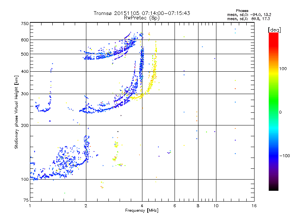This screenshot has width=299, height=224.
Task: Click the colorbar tick label "100"
Action: (283, 69)
